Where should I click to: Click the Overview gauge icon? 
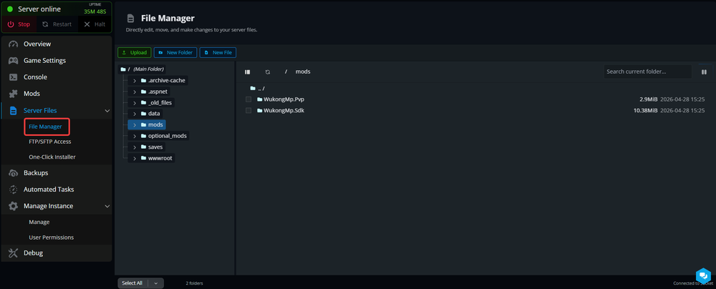(14, 44)
